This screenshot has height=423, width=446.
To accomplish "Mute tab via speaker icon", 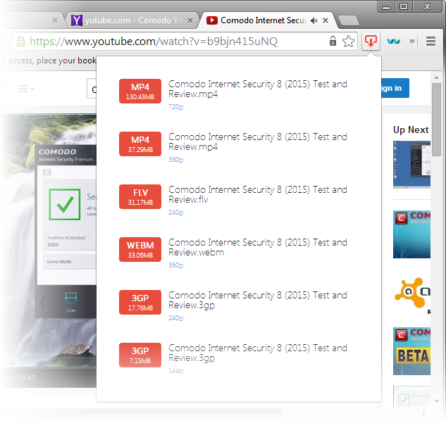I will point(314,20).
